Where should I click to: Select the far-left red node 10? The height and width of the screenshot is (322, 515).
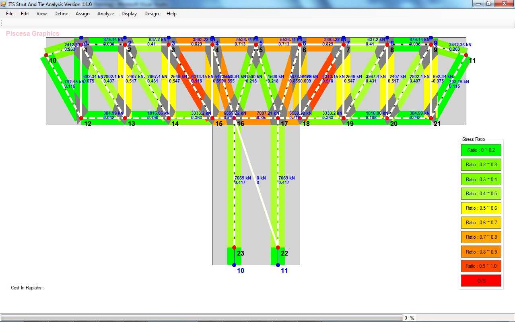coord(46,55)
